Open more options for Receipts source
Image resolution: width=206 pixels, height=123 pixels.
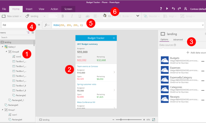(x=203, y=100)
